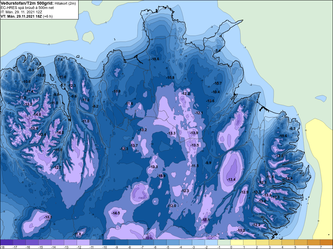Click the -9.9 temperature label
Screen dimensions: 333x249
208,163
